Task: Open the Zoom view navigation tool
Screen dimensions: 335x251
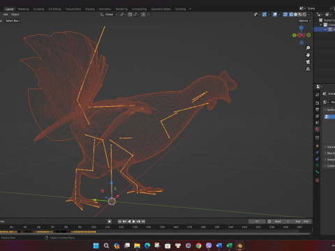Action: pos(308,48)
